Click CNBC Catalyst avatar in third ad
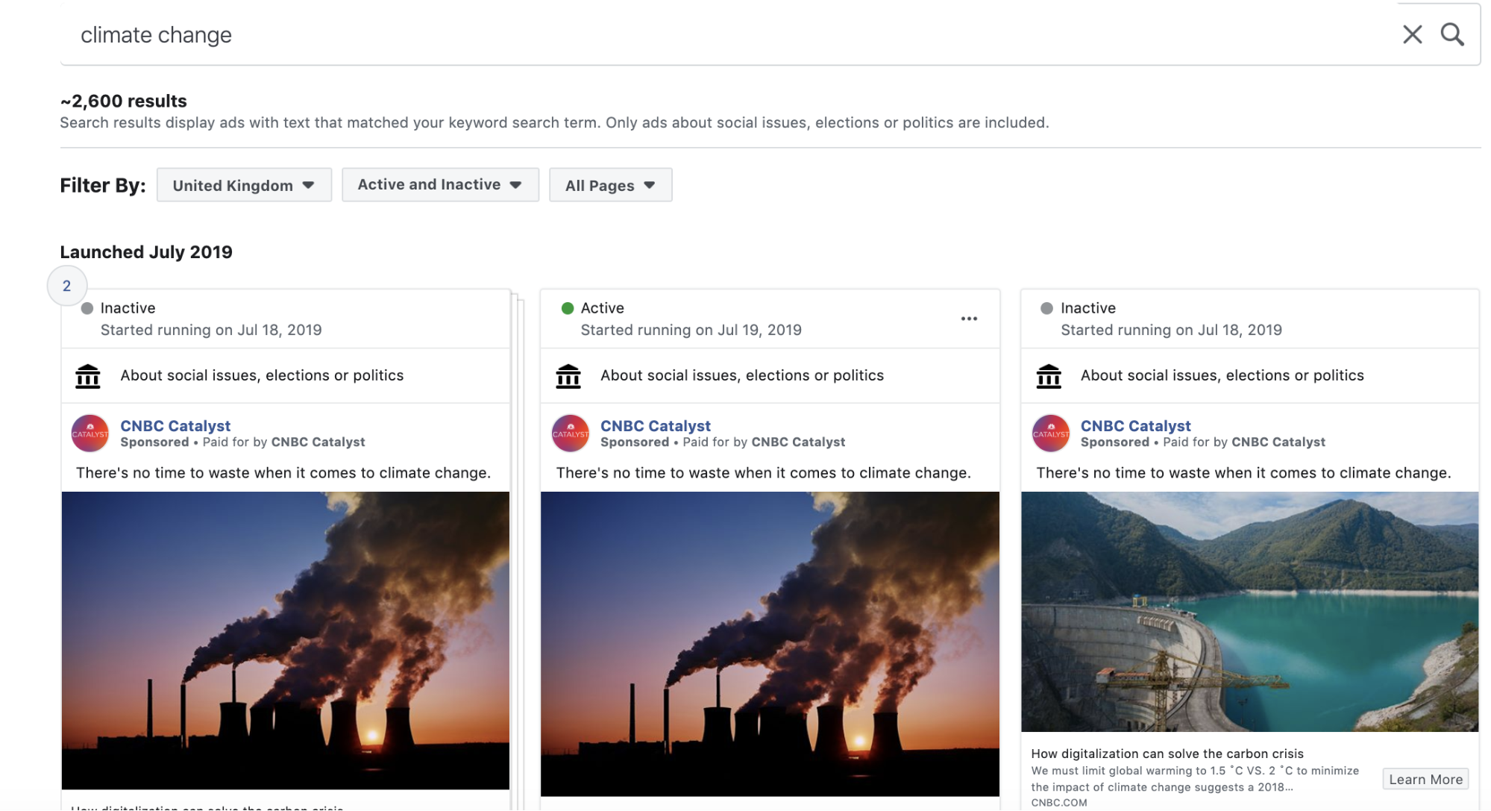Viewport: 1491px width, 811px height. point(1050,433)
